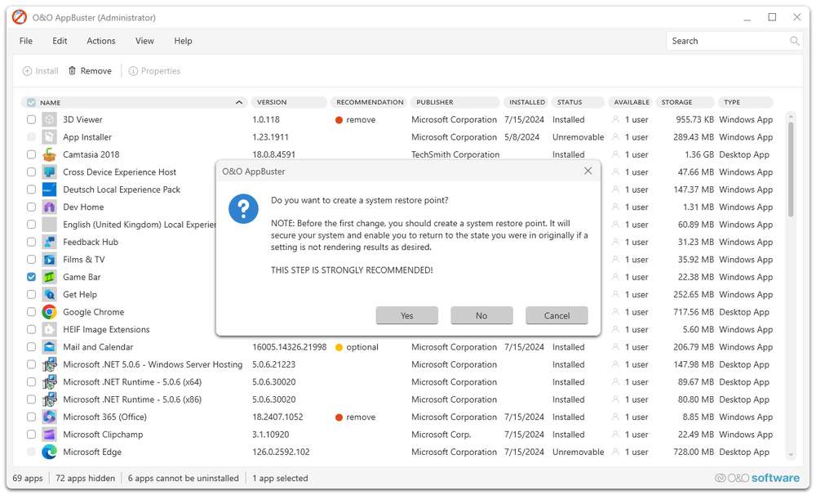Screen dimensions: 816x495
Task: Click the Get Help app icon
Action: click(49, 294)
